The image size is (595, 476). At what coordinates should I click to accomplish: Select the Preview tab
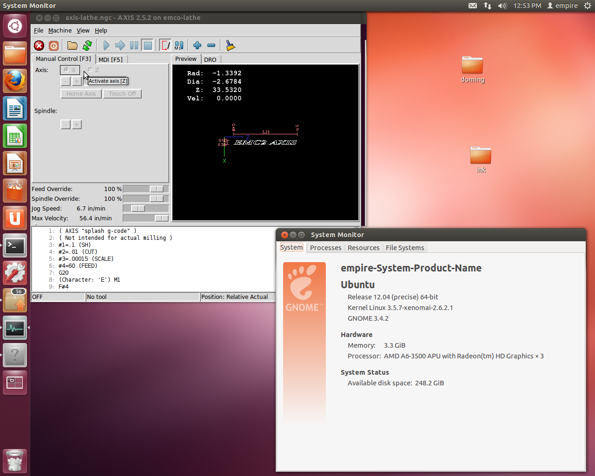click(x=186, y=59)
